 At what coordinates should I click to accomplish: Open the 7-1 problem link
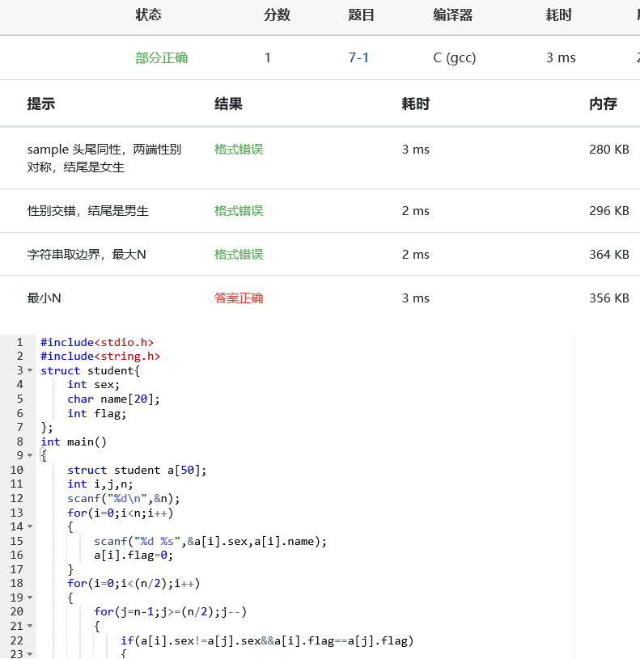[x=358, y=57]
